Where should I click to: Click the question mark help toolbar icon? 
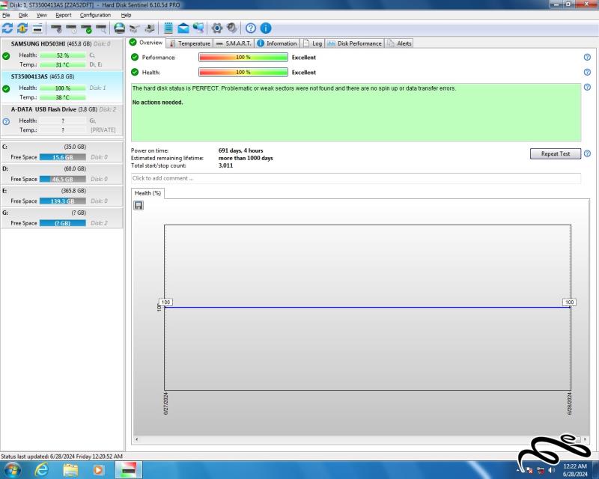(251, 28)
